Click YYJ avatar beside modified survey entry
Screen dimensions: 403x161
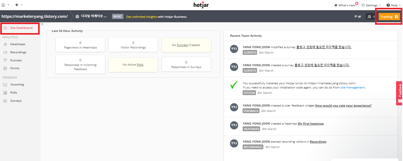point(234,49)
